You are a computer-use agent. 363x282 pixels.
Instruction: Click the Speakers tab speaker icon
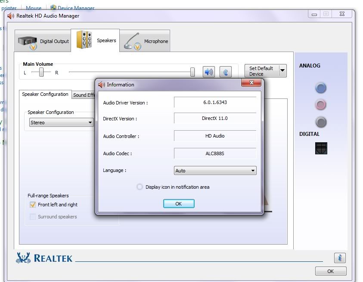84,40
